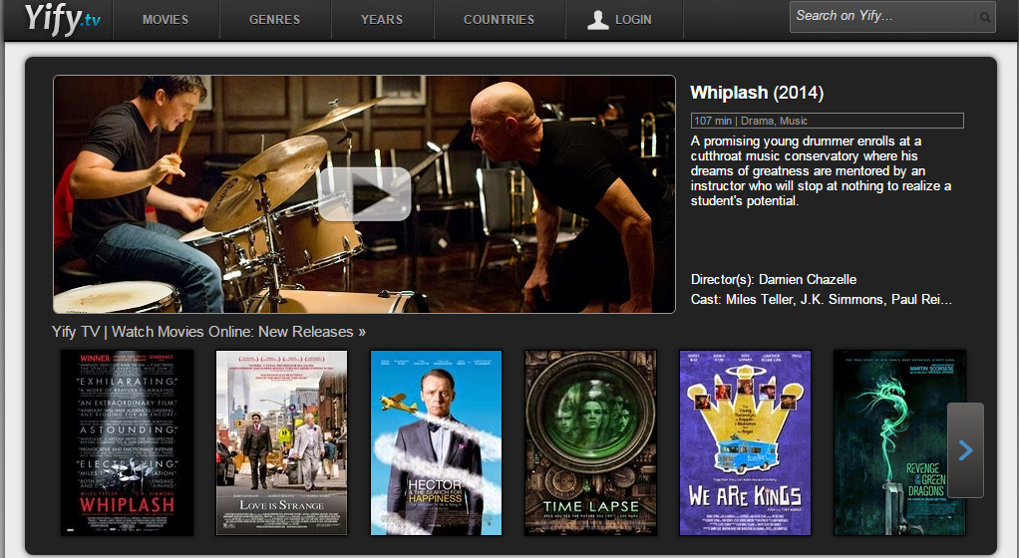Image resolution: width=1019 pixels, height=558 pixels.
Task: Advance carousel with the next arrow
Action: (965, 450)
